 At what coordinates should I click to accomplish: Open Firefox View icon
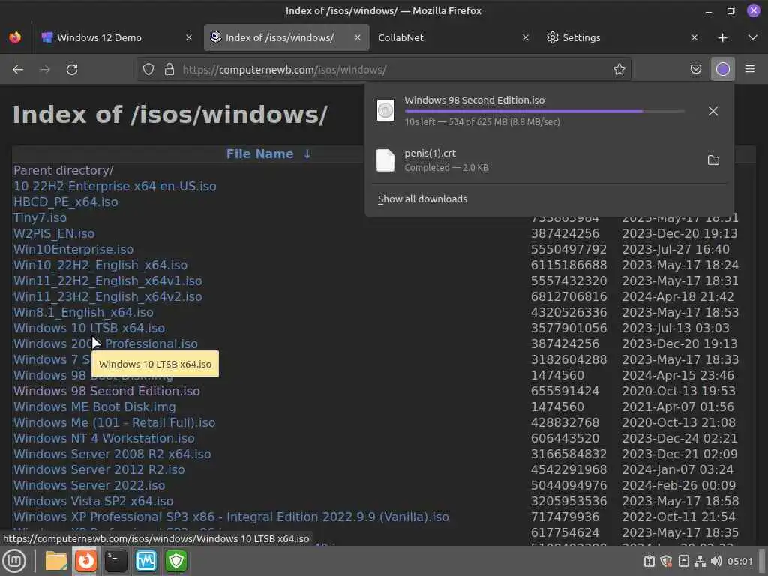[x=15, y=37]
